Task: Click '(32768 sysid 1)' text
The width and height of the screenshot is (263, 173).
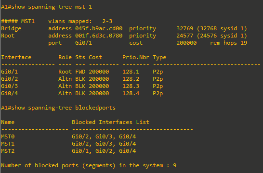Action: pos(222,28)
